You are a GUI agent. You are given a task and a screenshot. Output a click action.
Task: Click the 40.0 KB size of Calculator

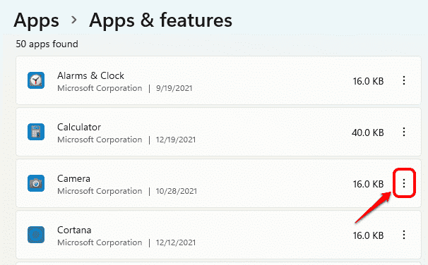coord(368,132)
